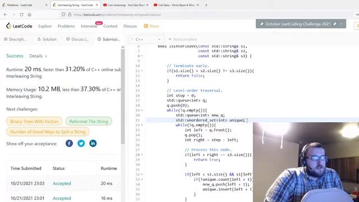Collapse code fold arrow at line 11
The image size is (359, 202).
click(142, 71)
